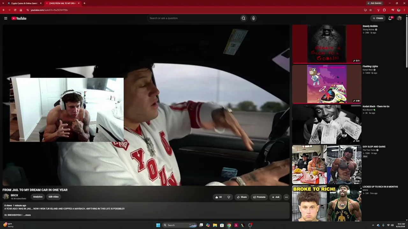Share the video

(242, 197)
